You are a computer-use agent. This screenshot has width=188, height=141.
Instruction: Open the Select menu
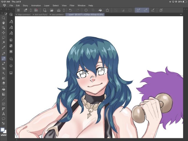tap(56, 6)
